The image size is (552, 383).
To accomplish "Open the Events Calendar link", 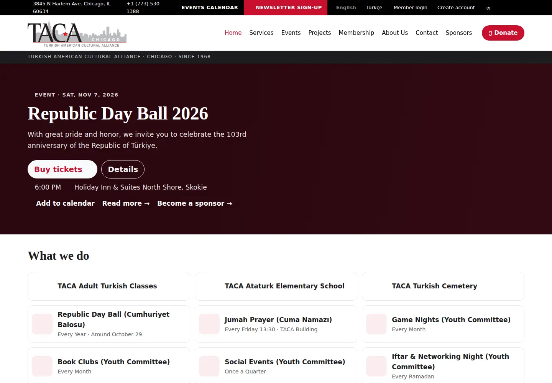I will pyautogui.click(x=210, y=8).
